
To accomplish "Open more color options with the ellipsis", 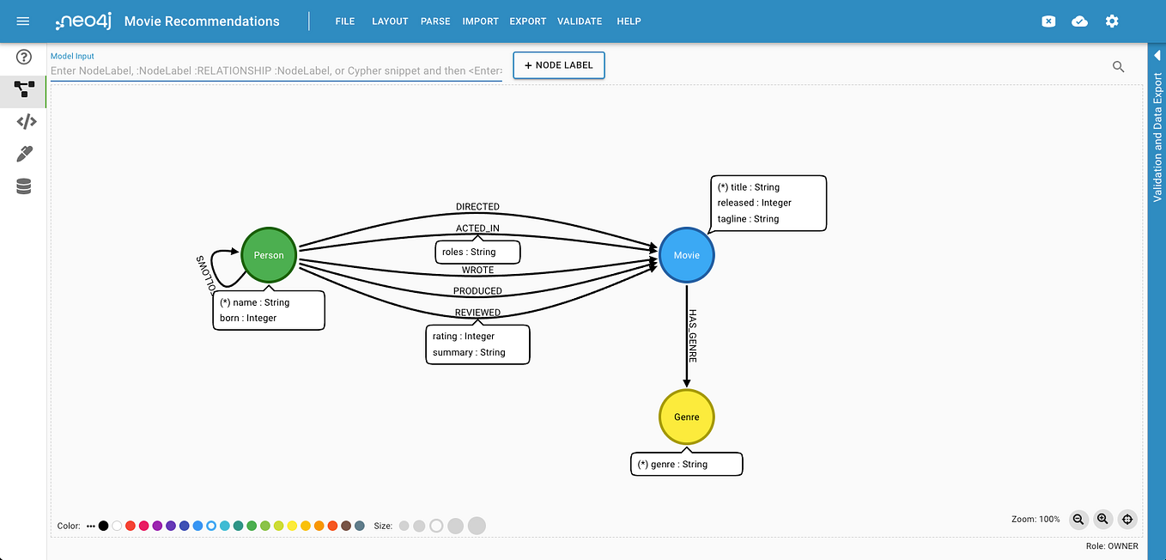I will [91, 525].
